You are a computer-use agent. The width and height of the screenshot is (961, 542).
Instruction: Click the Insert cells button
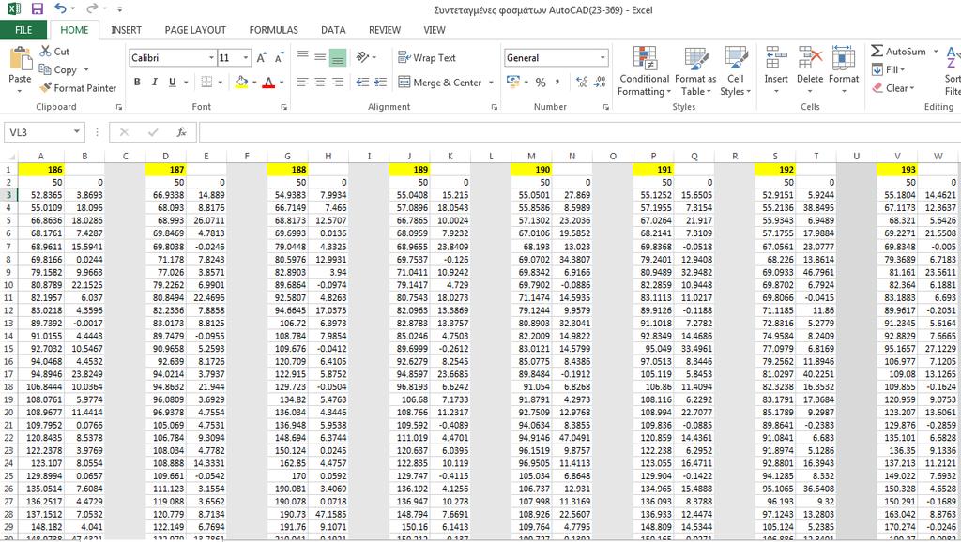pyautogui.click(x=776, y=69)
